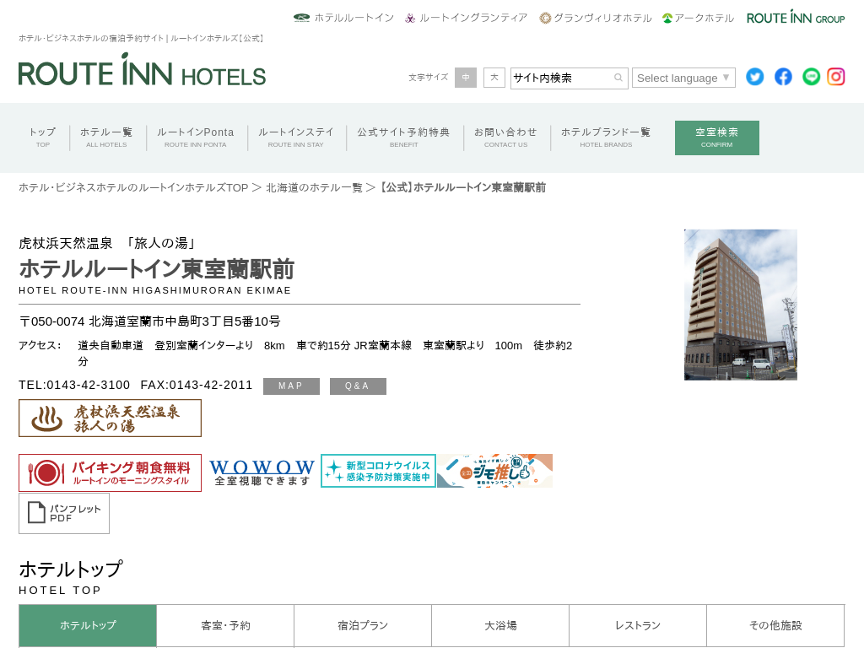The height and width of the screenshot is (648, 864).
Task: Set text size to 中
Action: (466, 78)
